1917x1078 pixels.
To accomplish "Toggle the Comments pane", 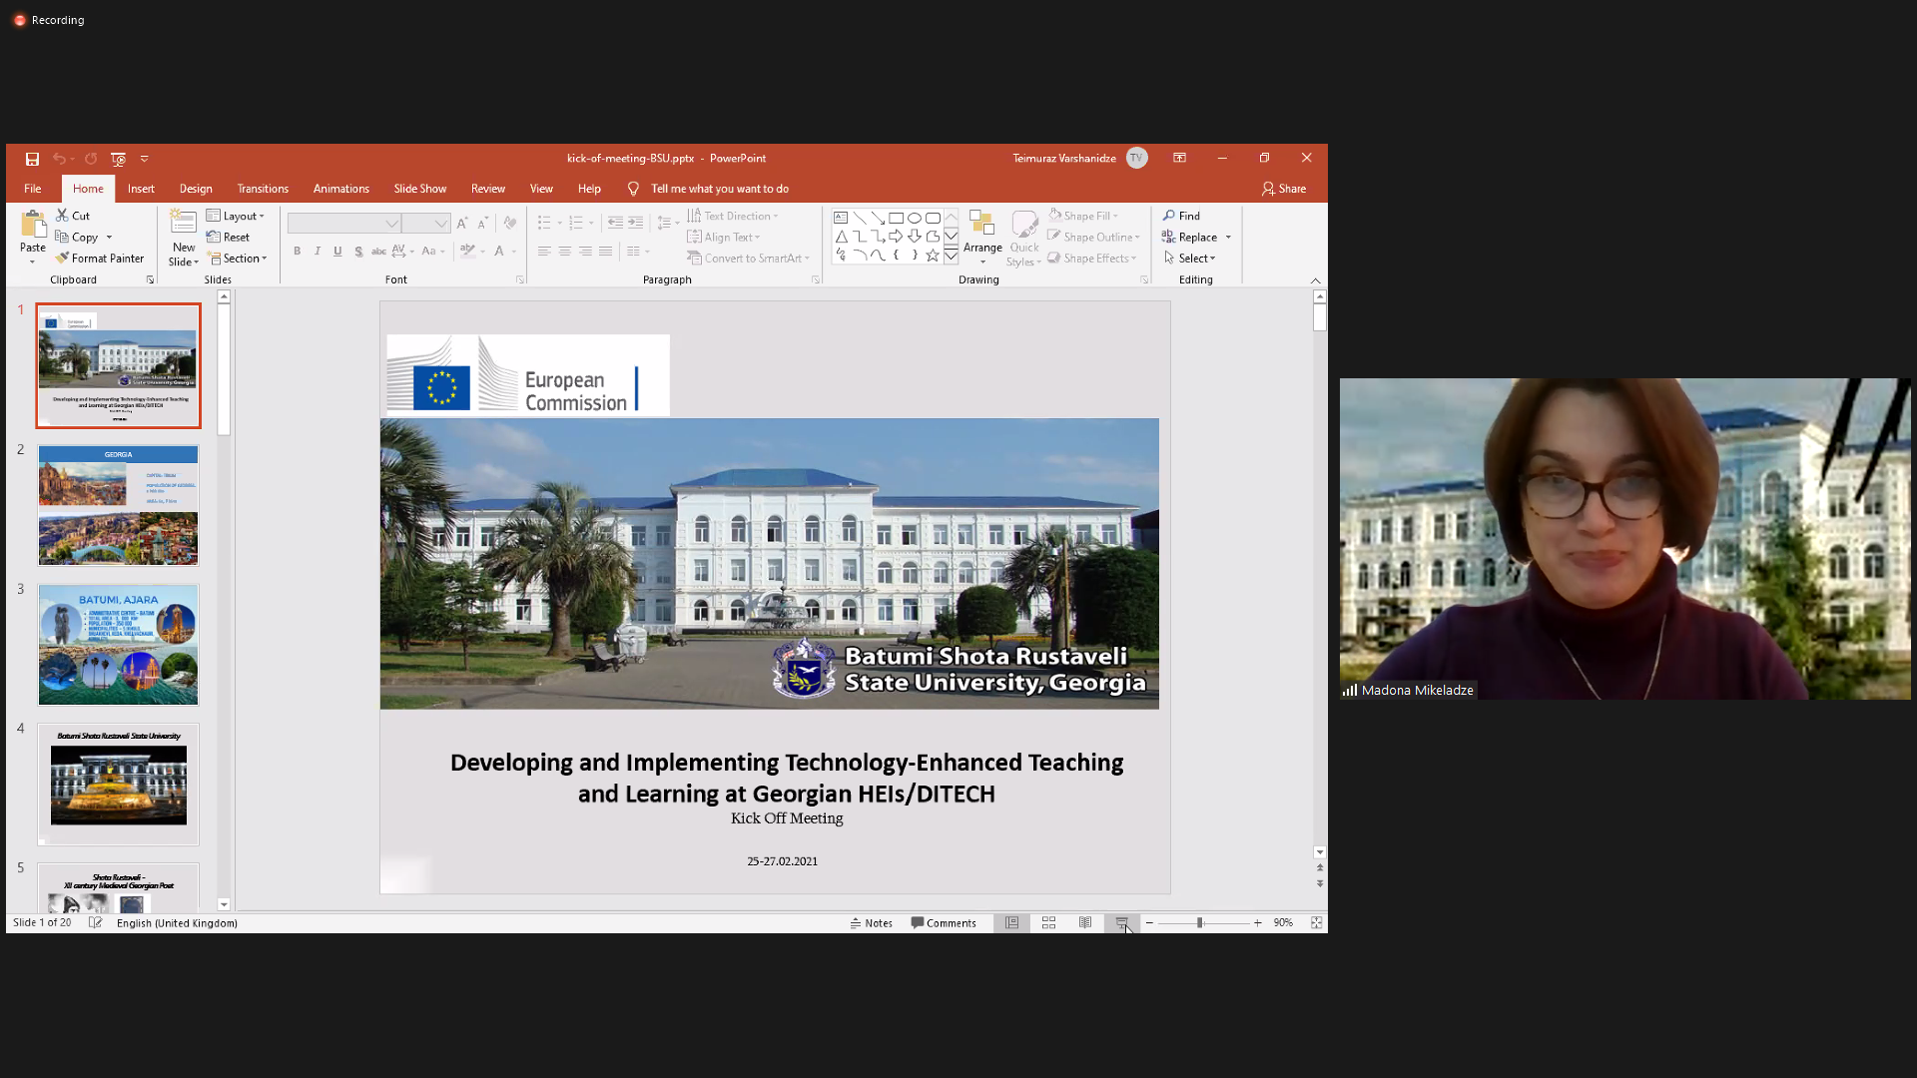I will point(944,923).
